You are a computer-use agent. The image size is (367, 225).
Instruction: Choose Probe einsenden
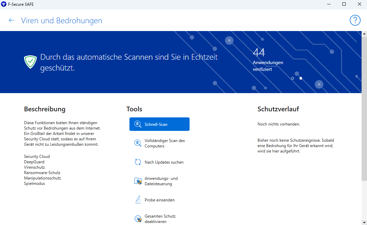pos(160,200)
